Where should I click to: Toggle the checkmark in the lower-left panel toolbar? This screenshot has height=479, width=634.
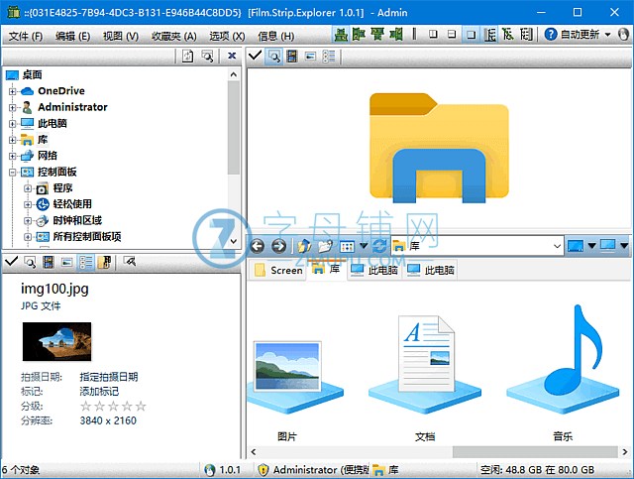pos(11,262)
